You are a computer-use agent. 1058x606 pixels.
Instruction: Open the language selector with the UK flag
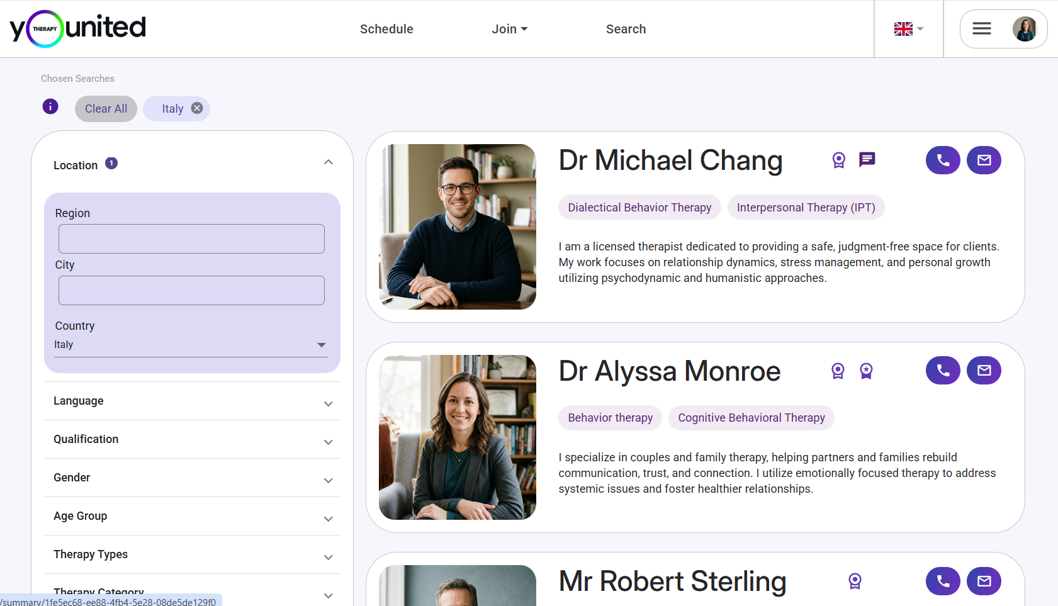tap(908, 28)
